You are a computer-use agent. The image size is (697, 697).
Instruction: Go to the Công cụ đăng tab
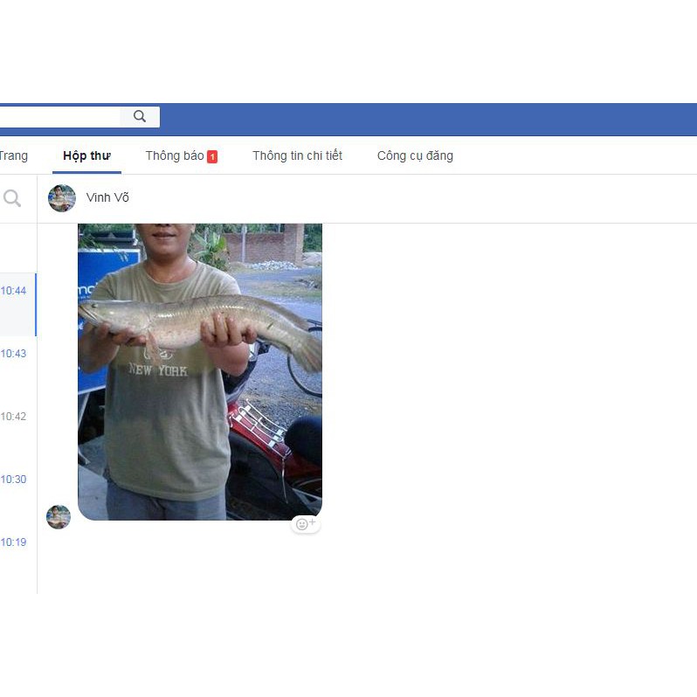coord(415,156)
